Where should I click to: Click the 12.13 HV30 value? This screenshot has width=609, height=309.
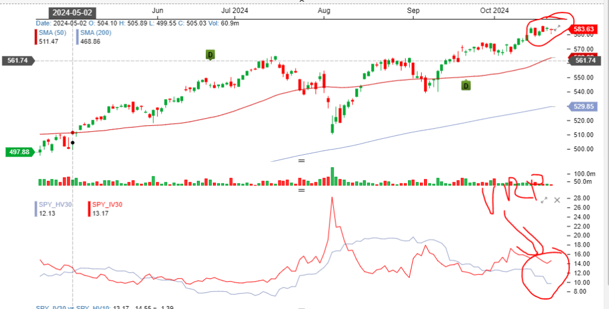47,213
